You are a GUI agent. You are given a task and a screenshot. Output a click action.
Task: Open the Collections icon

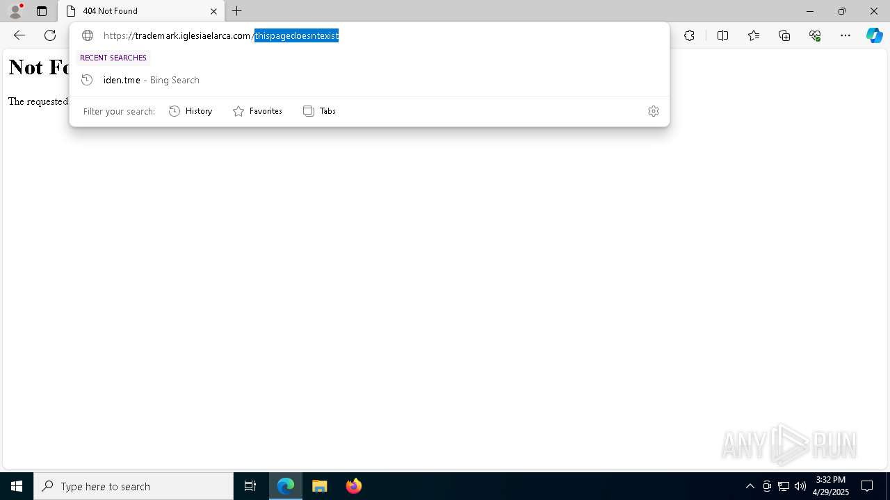click(x=784, y=35)
